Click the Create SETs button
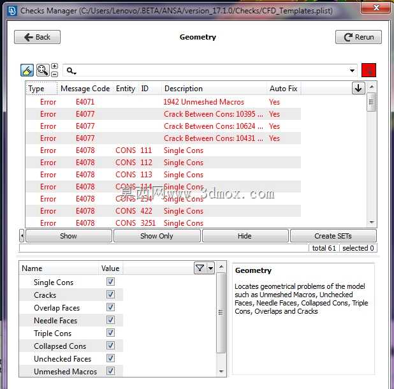The width and height of the screenshot is (394, 389). pos(333,236)
